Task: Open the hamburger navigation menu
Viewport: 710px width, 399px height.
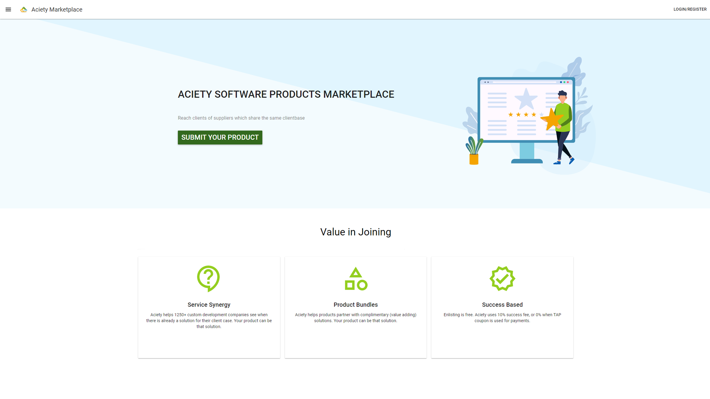Action: (8, 9)
